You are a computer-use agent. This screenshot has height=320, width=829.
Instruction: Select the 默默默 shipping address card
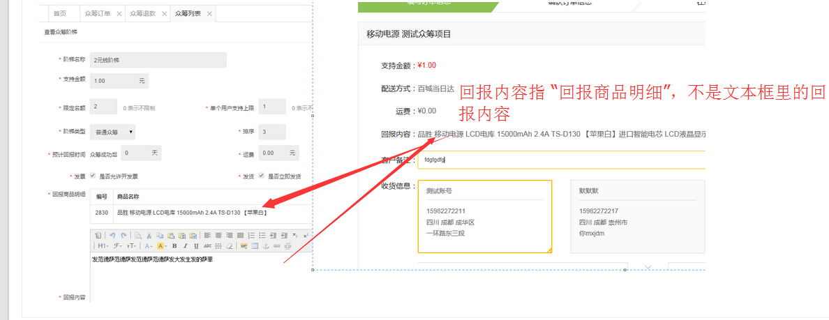point(636,216)
